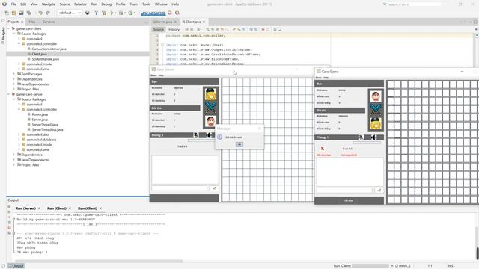
Task: Click the red X mark in right game
Action: point(323,149)
